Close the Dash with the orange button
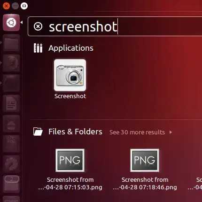The image size is (202, 202). point(6,6)
